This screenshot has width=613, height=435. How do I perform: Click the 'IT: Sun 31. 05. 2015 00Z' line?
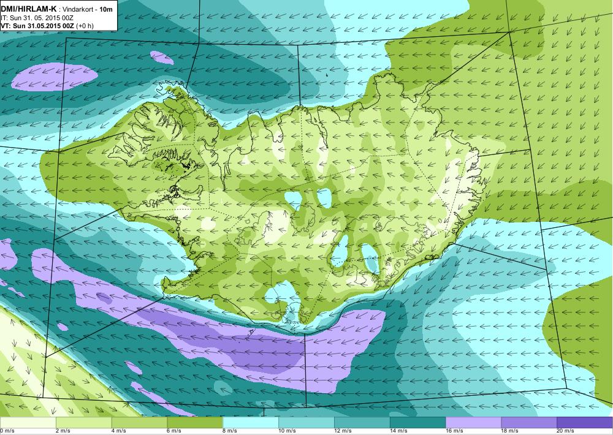37,18
